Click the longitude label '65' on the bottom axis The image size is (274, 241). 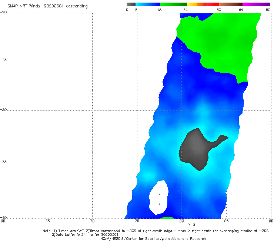47,221
